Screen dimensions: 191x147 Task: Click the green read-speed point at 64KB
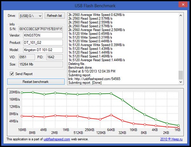point(111,94)
